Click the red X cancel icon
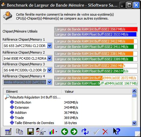 [105, 132]
